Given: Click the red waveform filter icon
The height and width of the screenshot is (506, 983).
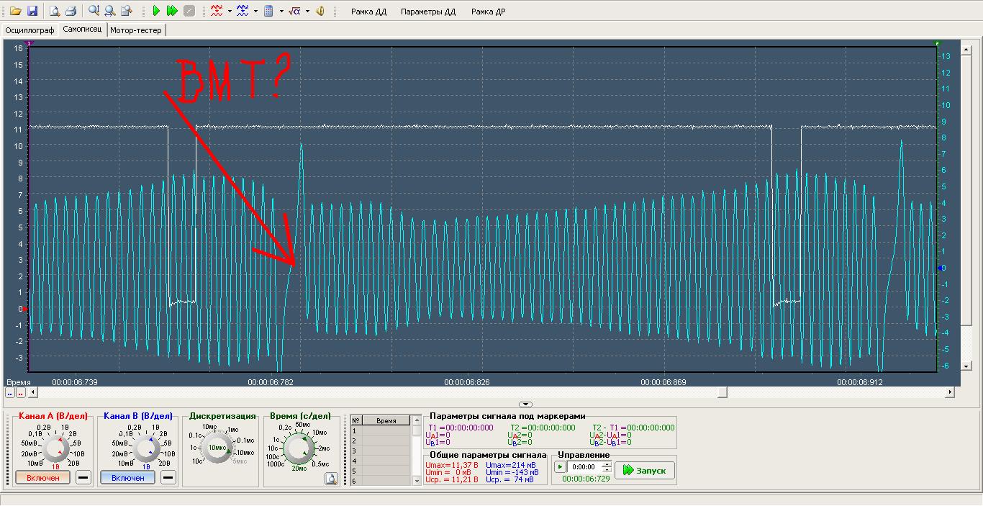Looking at the screenshot, I should pyautogui.click(x=217, y=11).
